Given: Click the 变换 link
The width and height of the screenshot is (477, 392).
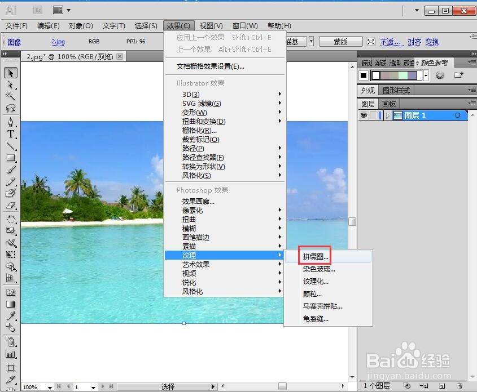Looking at the screenshot, I should (432, 42).
